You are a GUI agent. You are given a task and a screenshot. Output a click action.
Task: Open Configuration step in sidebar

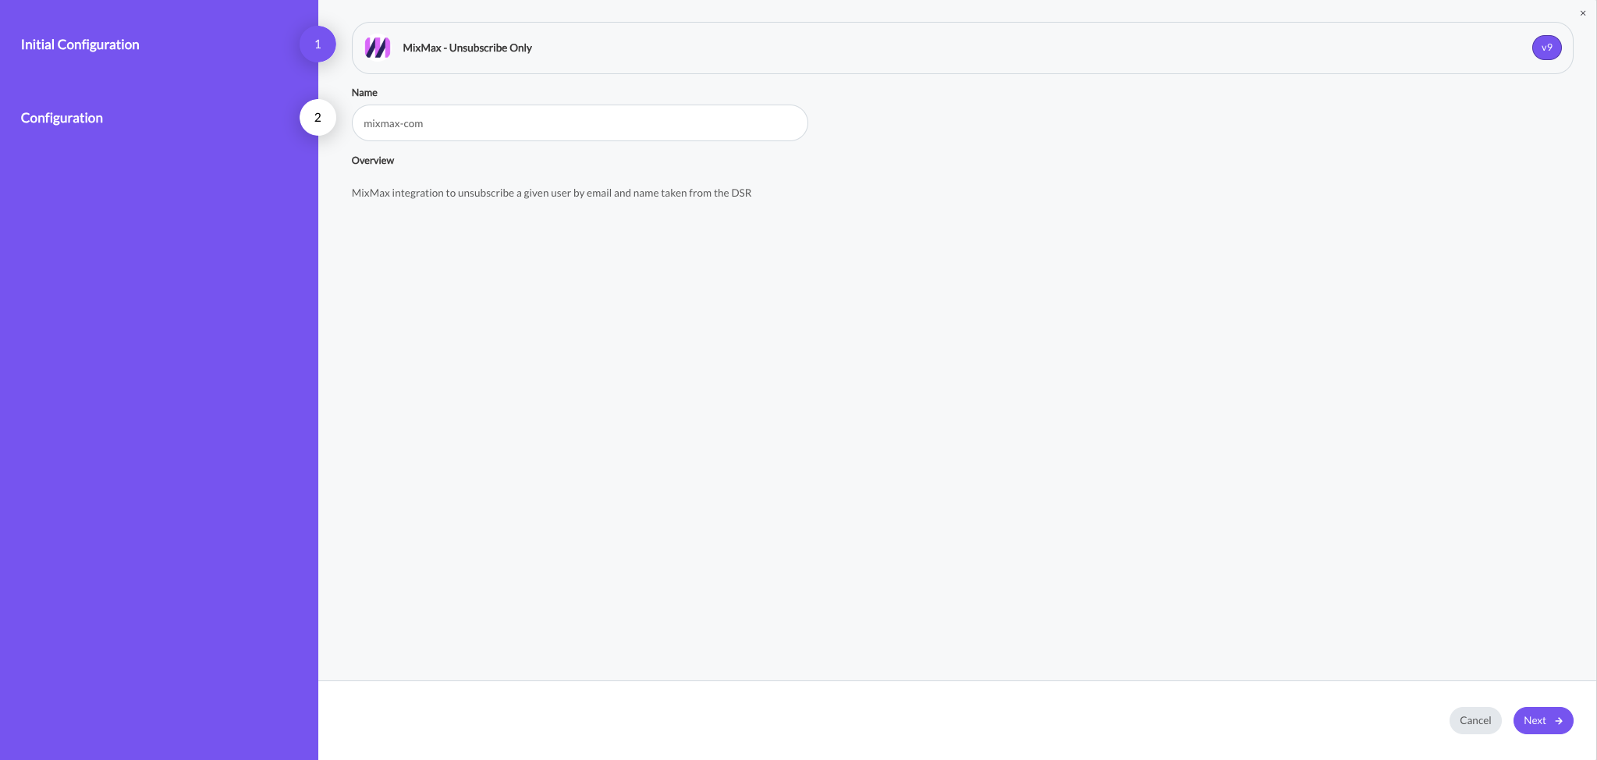62,118
